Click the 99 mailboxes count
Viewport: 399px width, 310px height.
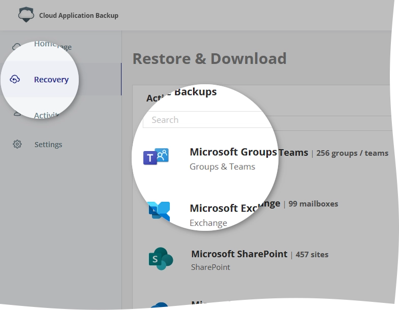tap(313, 204)
